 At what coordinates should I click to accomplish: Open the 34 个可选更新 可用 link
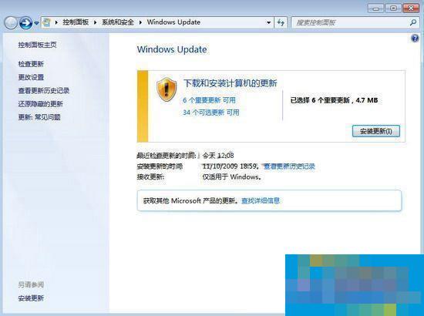tap(211, 113)
